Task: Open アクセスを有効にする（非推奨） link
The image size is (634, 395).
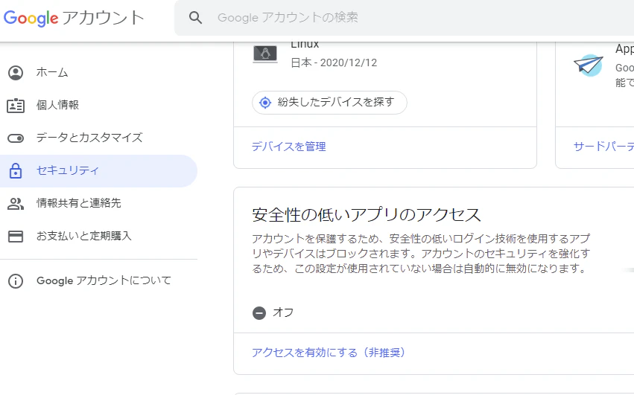Action: [329, 353]
